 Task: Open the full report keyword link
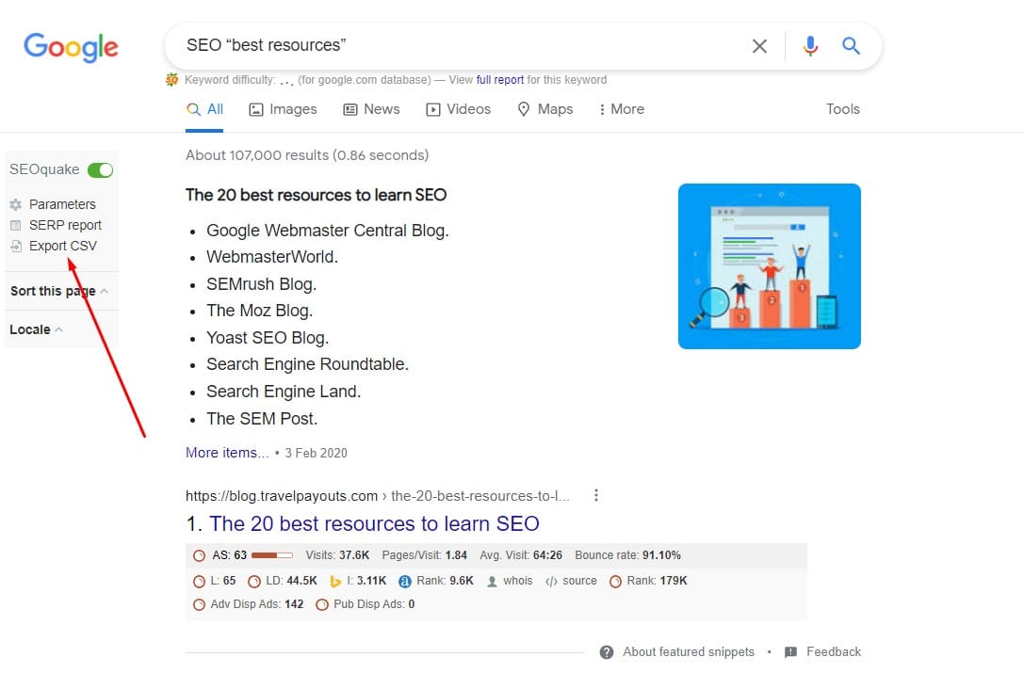499,80
